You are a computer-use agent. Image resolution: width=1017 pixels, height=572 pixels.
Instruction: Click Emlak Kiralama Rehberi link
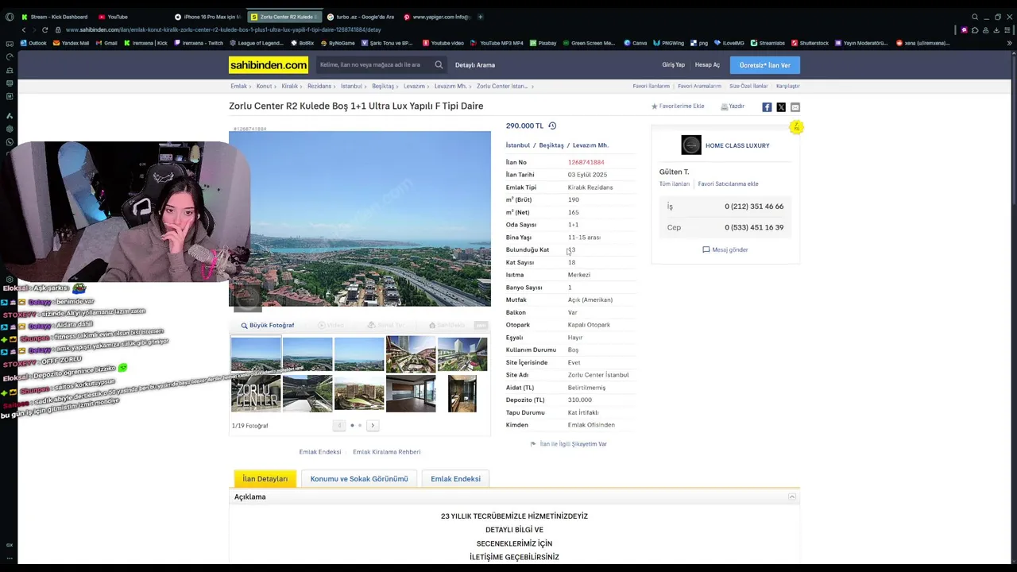(x=387, y=452)
